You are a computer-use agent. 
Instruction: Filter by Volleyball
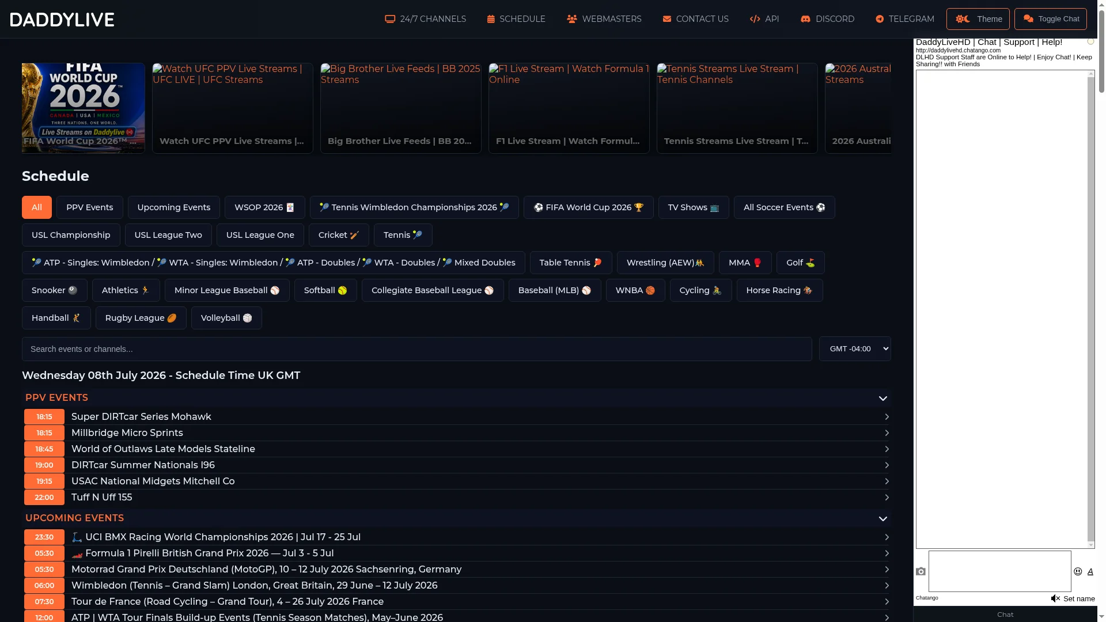click(226, 318)
